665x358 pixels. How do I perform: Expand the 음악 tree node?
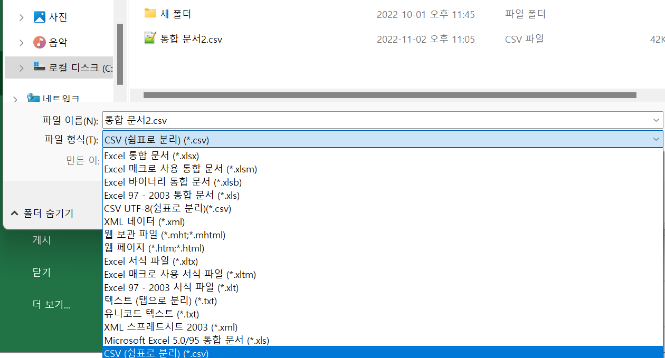coord(21,42)
